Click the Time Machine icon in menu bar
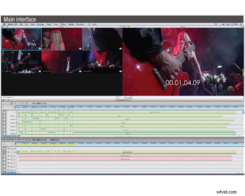 click(x=216, y=24)
